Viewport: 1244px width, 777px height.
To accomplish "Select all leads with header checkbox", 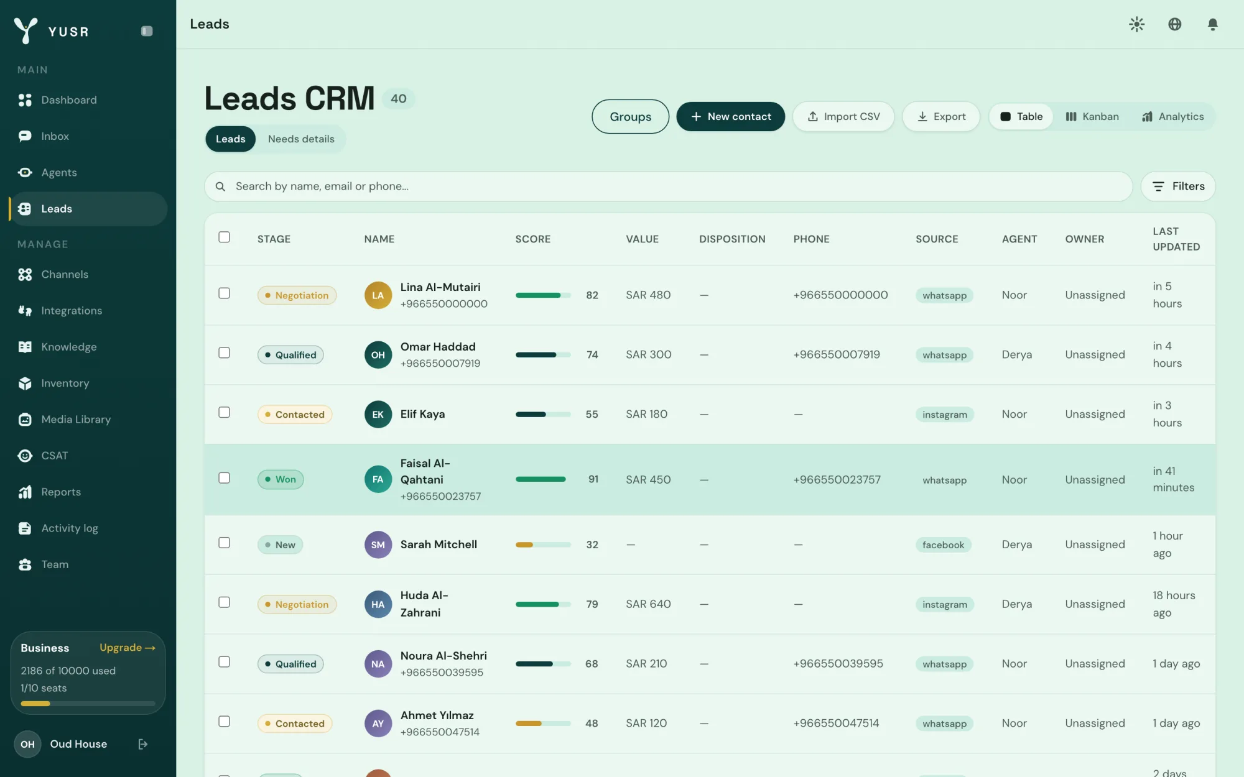I will tap(225, 237).
